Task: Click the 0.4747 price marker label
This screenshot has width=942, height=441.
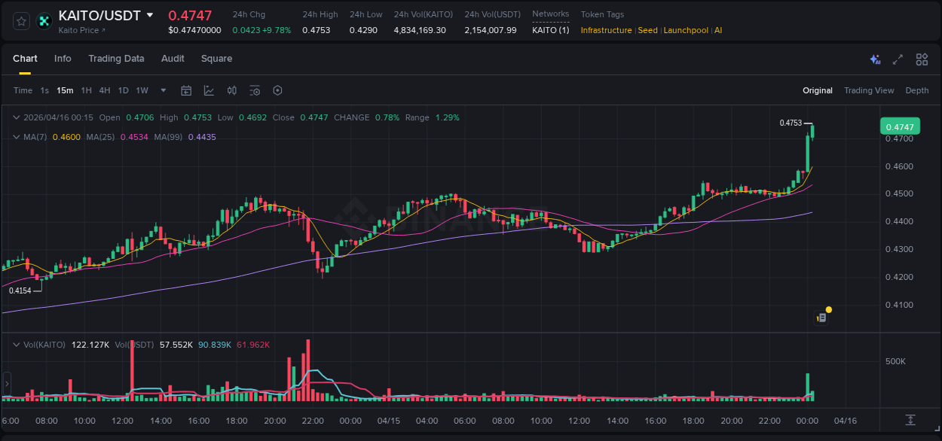Action: click(900, 126)
